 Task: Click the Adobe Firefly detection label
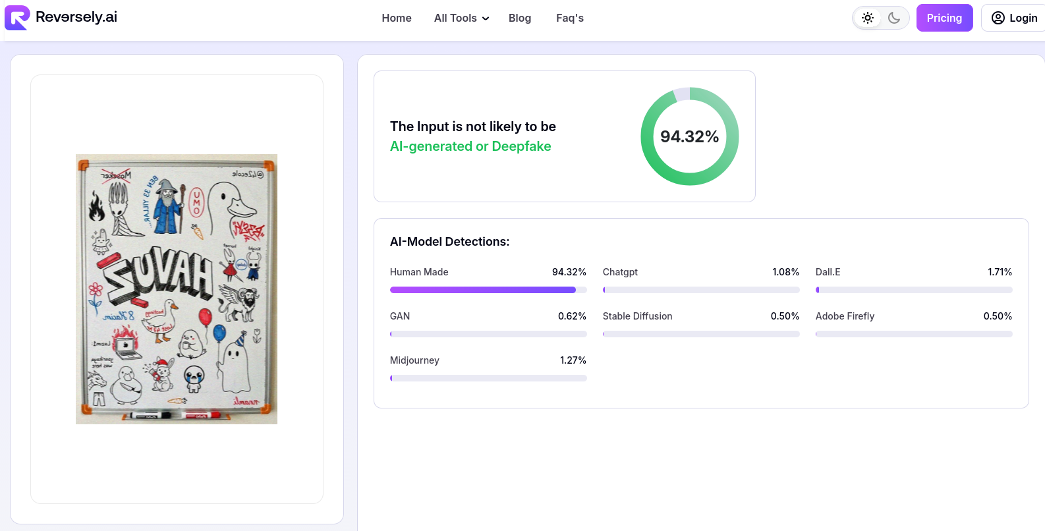[845, 316]
